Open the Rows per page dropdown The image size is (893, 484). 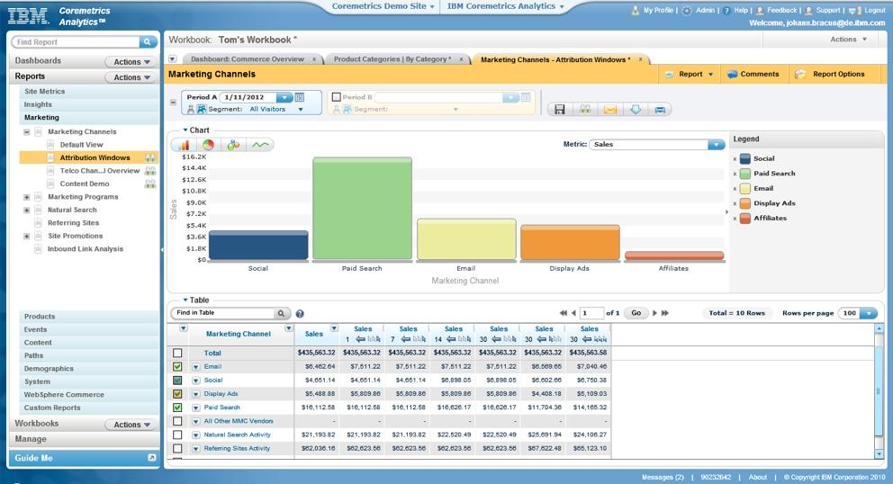tap(869, 313)
